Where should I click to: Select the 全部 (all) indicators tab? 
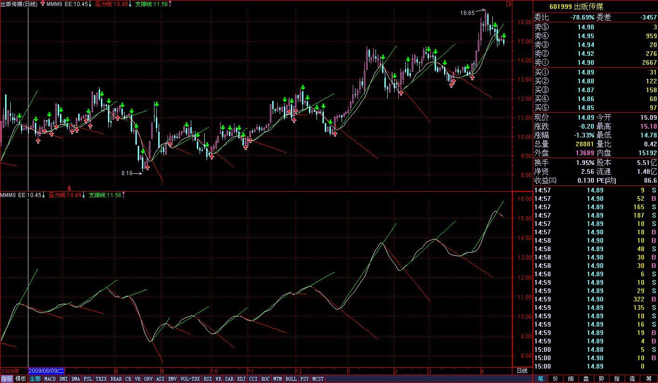tap(35, 379)
